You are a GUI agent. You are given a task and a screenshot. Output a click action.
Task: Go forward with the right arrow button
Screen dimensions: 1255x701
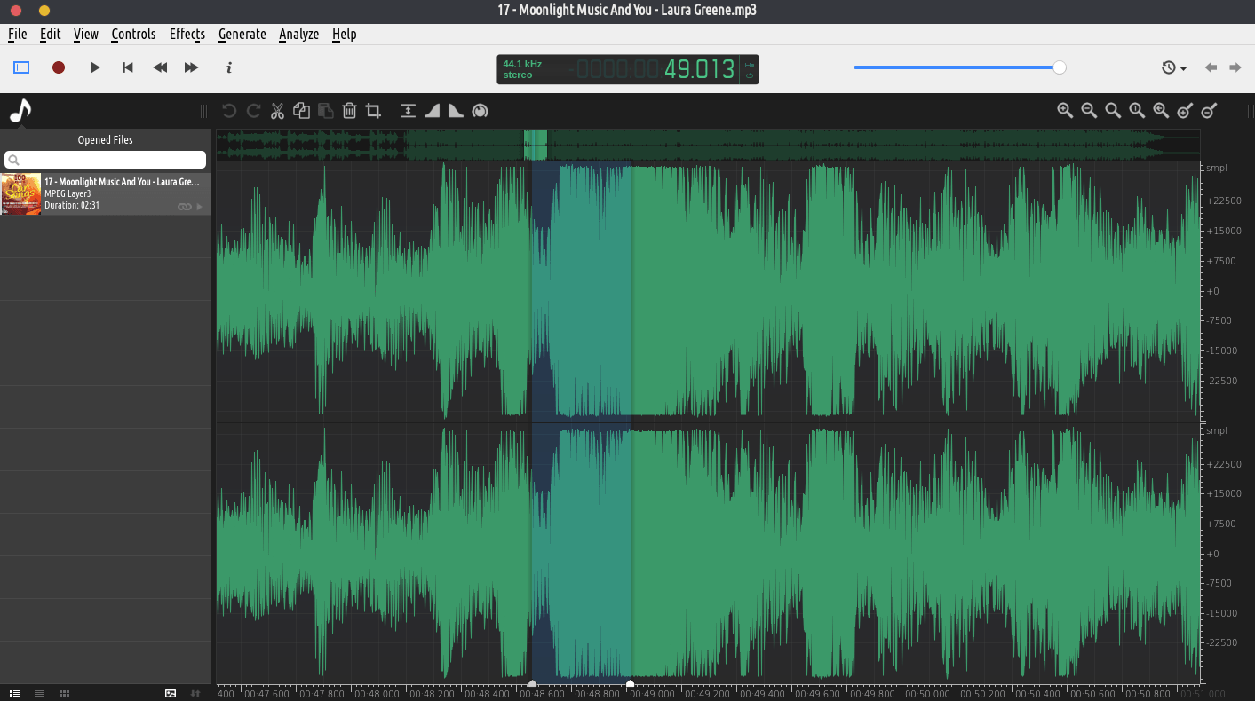pyautogui.click(x=1235, y=67)
